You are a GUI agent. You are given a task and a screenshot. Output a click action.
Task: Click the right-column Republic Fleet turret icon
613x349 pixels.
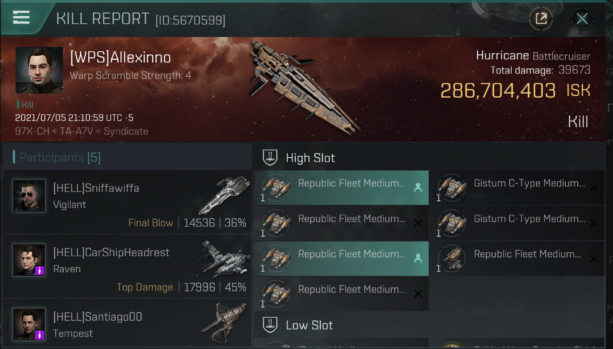(451, 258)
